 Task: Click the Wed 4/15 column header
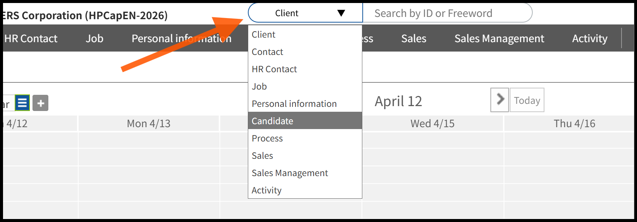pyautogui.click(x=432, y=123)
